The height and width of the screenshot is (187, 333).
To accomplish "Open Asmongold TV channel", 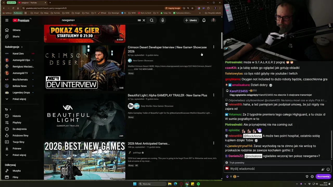I will [x=20, y=73].
